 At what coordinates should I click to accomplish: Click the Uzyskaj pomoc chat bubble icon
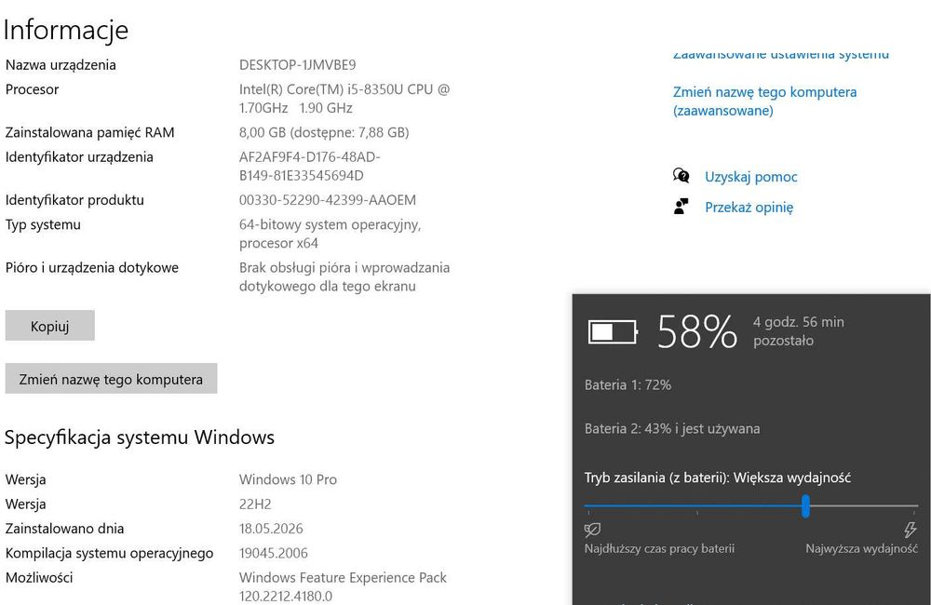[681, 175]
